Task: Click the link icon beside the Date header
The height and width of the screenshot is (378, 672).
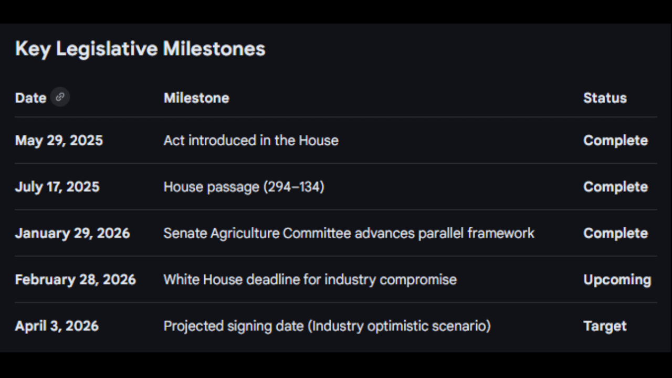Action: tap(60, 97)
